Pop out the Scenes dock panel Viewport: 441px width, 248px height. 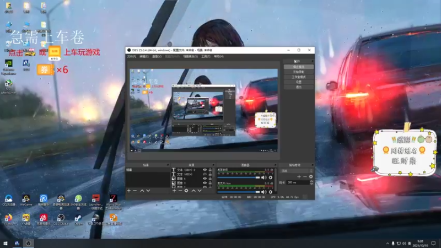[168, 165]
